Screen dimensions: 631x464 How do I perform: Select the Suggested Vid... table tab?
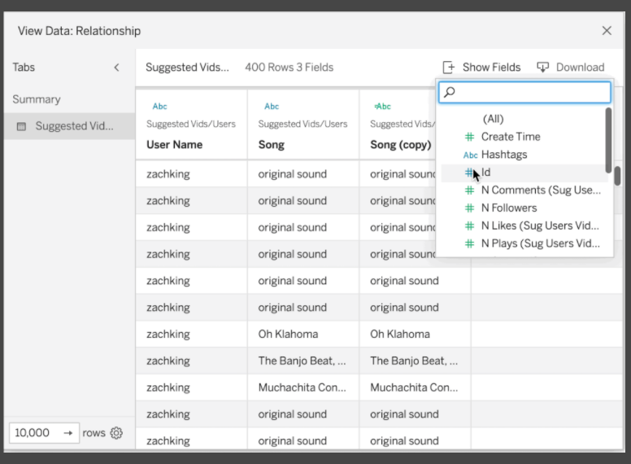[x=70, y=126]
